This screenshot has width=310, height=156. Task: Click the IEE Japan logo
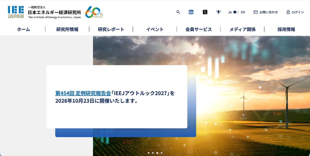tap(16, 12)
